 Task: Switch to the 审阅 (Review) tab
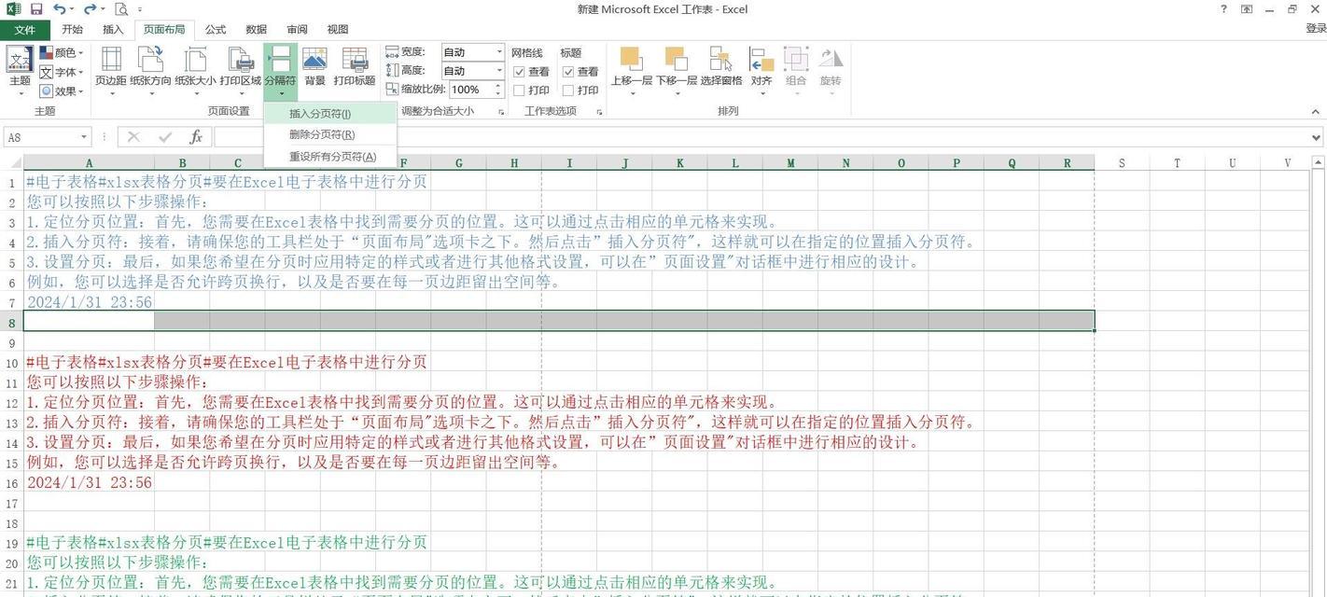point(298,30)
